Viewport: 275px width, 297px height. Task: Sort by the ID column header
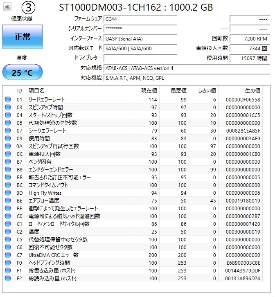(x=19, y=91)
